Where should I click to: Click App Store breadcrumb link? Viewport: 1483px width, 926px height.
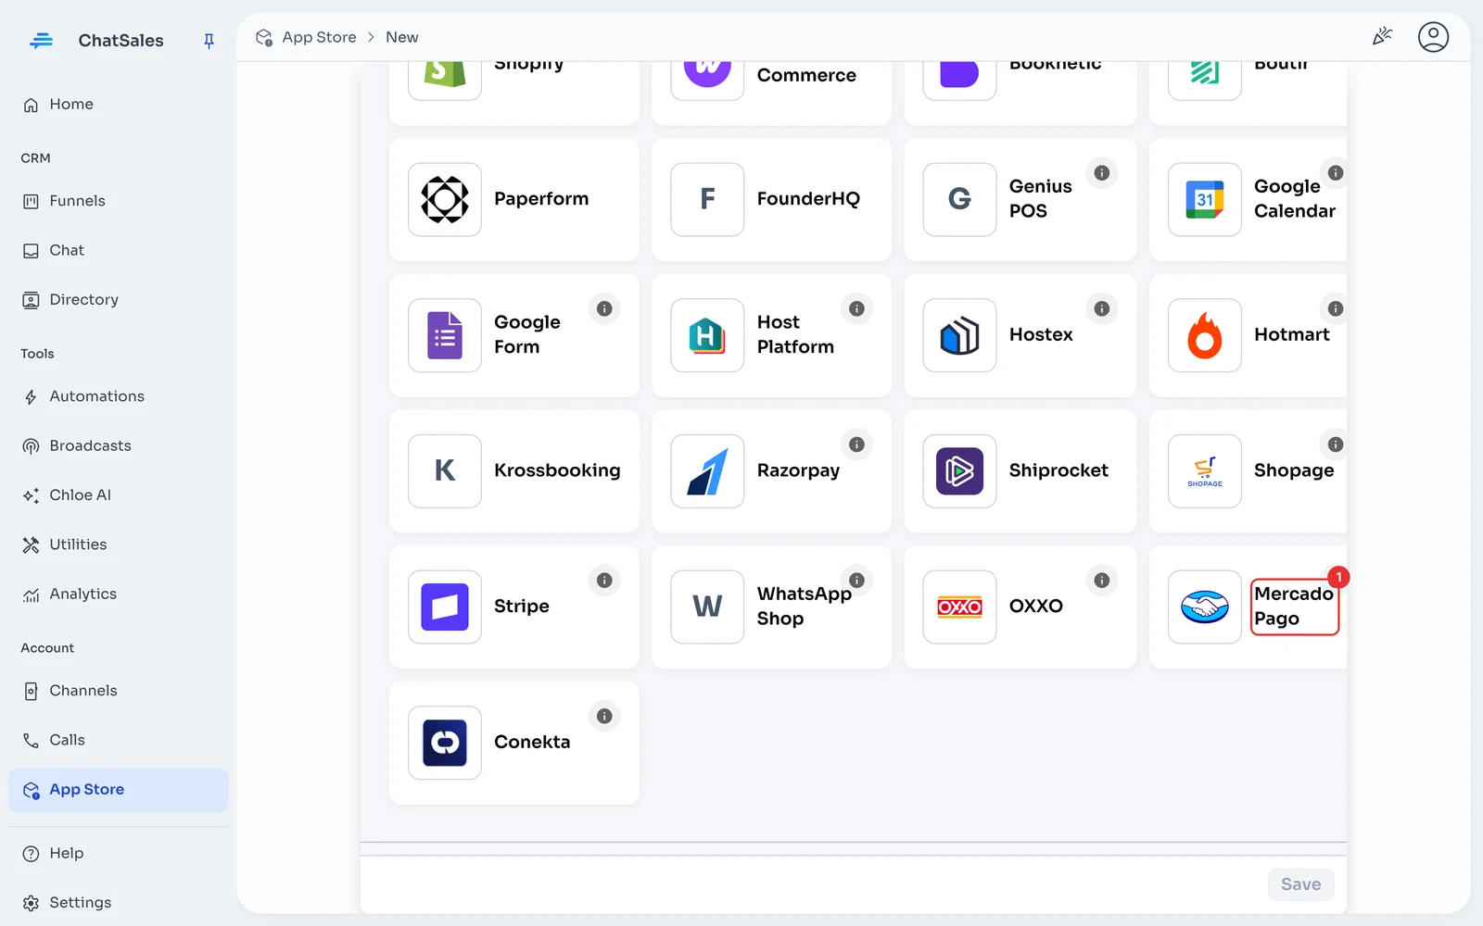(319, 37)
